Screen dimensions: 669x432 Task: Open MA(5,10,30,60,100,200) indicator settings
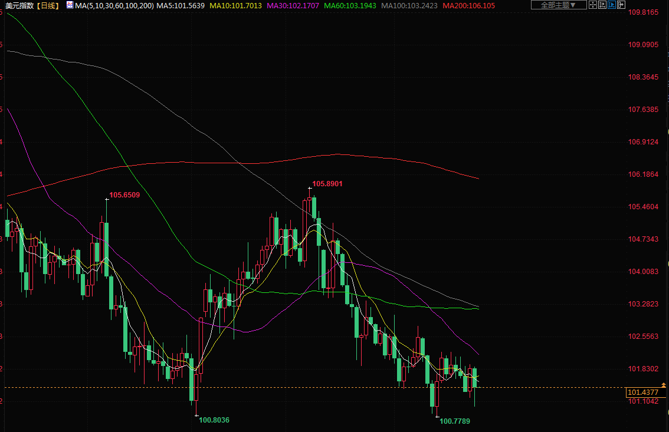coord(114,5)
